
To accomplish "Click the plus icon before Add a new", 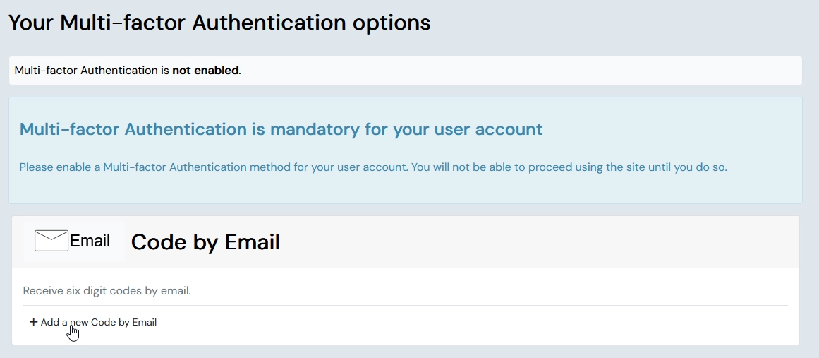I will click(x=33, y=322).
